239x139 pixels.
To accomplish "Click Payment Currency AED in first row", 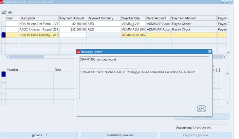I will click(104, 24).
